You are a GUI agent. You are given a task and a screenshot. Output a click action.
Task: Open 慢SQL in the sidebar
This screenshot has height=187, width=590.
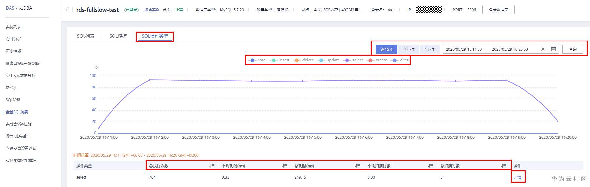click(11, 88)
